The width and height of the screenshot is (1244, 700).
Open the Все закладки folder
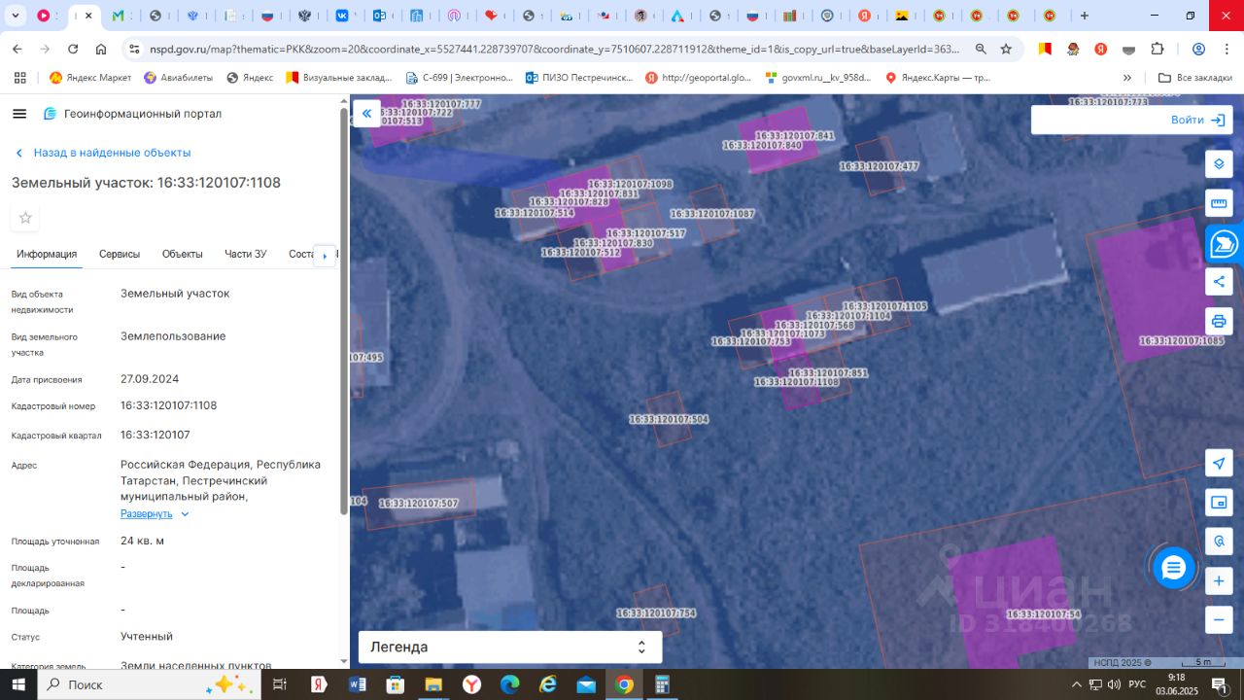1195,78
